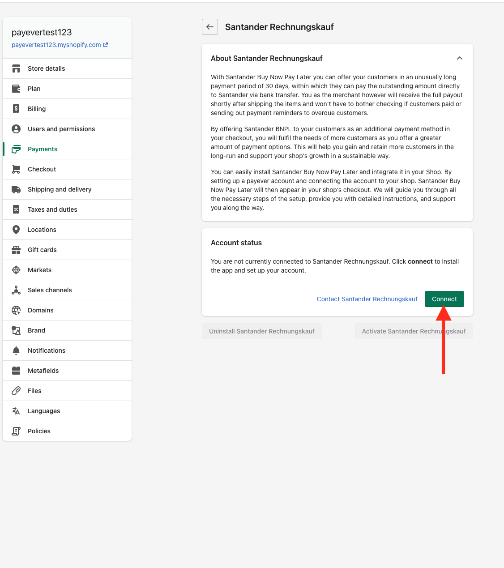The height and width of the screenshot is (568, 504).
Task: Click the Domains globe icon
Action: 16,310
